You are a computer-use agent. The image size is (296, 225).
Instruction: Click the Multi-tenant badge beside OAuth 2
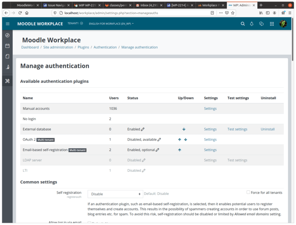pos(45,140)
